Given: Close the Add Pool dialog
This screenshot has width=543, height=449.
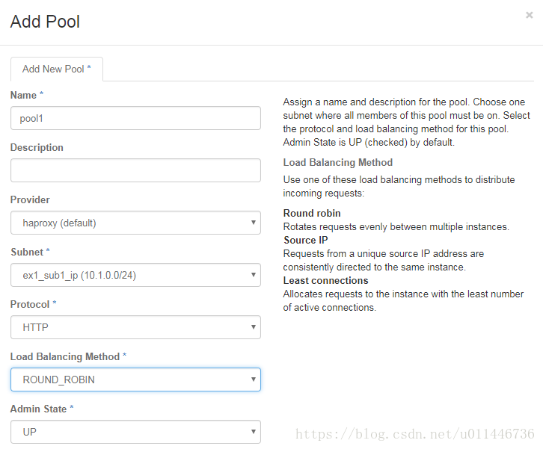Looking at the screenshot, I should point(529,15).
